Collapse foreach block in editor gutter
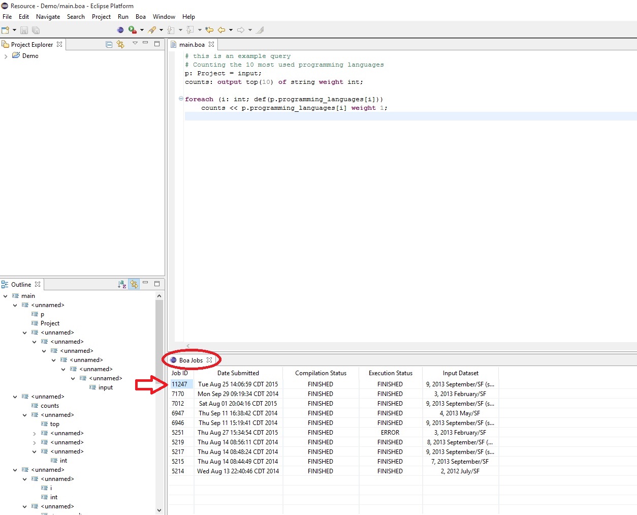637x515 pixels. 181,99
